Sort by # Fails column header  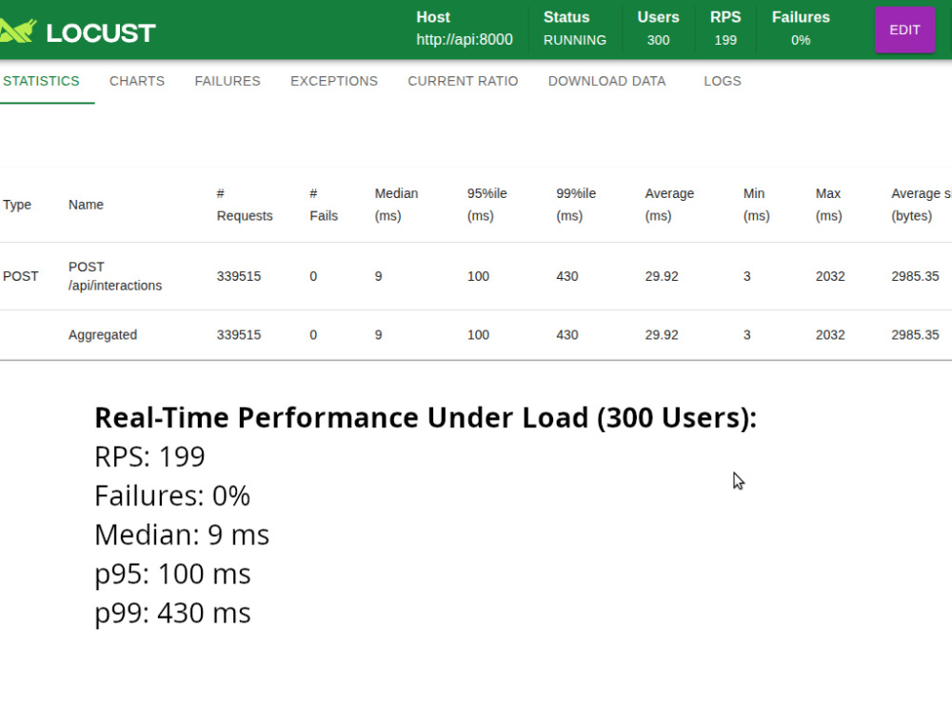[x=324, y=205]
